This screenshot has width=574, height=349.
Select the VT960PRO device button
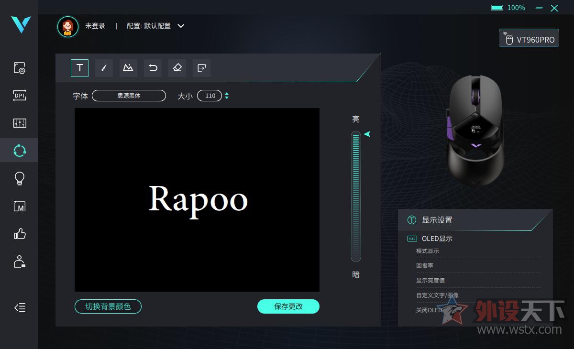pos(529,38)
